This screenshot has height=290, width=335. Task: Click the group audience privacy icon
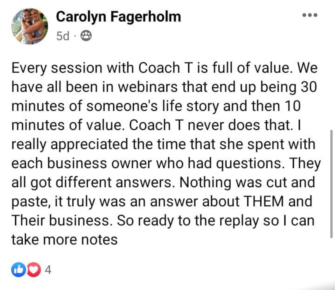point(85,36)
